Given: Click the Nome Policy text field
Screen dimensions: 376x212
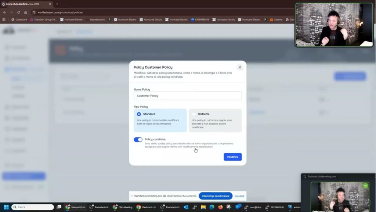Looking at the screenshot, I should (188, 96).
